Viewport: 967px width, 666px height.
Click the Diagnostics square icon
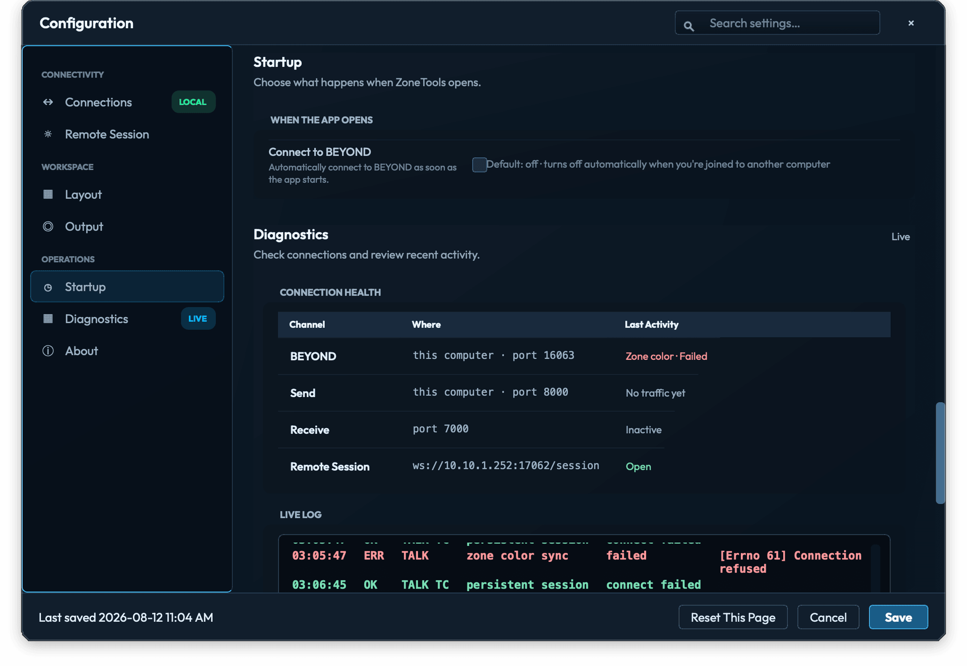pyautogui.click(x=48, y=319)
